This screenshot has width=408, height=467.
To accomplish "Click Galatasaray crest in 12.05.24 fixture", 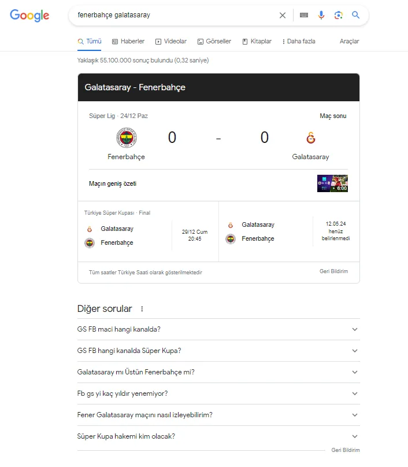I will click(231, 225).
